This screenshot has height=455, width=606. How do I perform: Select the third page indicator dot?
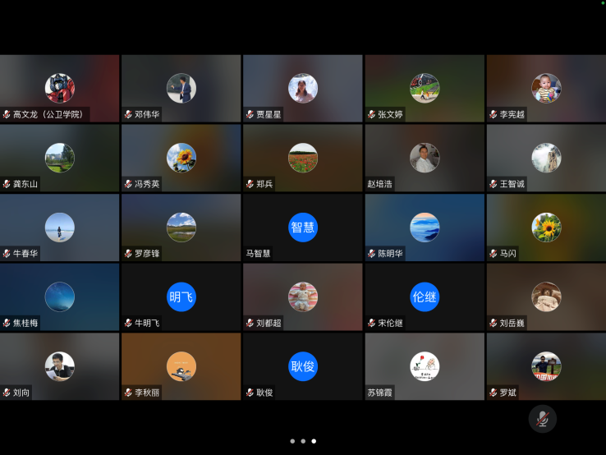click(x=314, y=441)
